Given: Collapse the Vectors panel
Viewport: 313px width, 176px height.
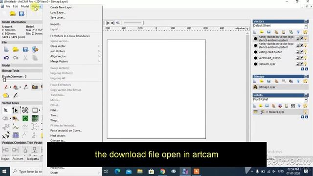Looking at the screenshot, I should (x=306, y=22).
